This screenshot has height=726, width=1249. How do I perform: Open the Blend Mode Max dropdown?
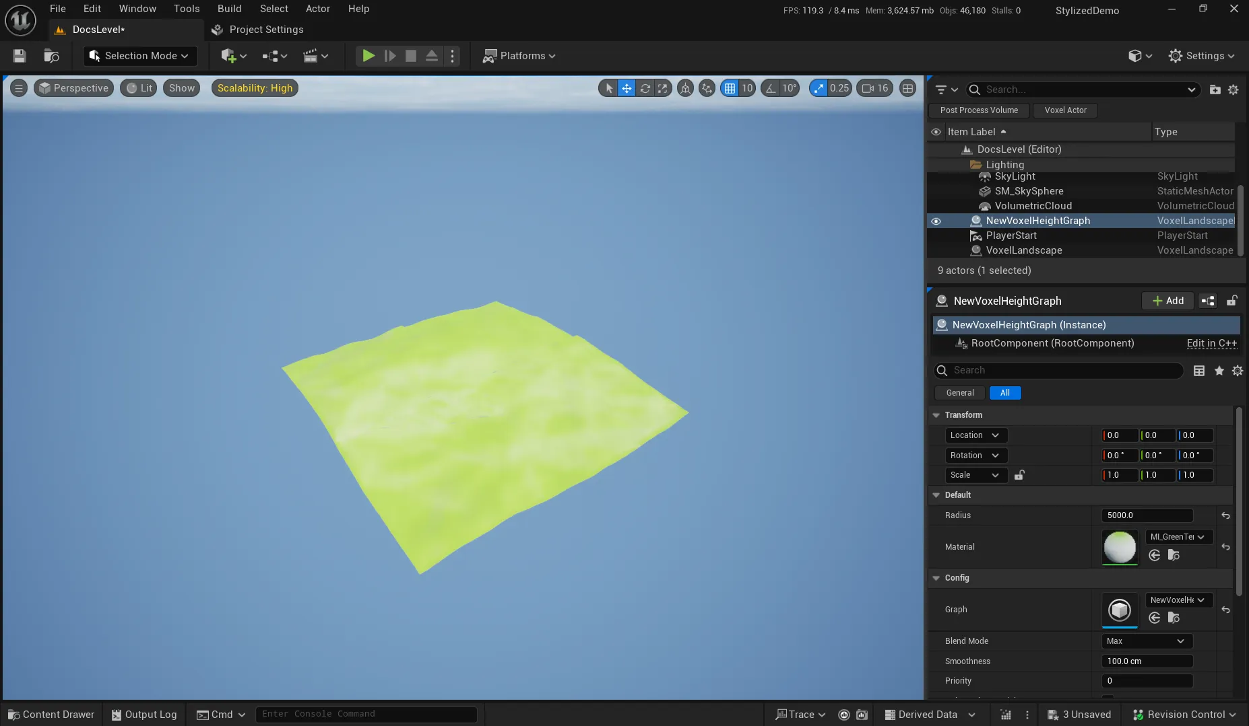pyautogui.click(x=1146, y=641)
